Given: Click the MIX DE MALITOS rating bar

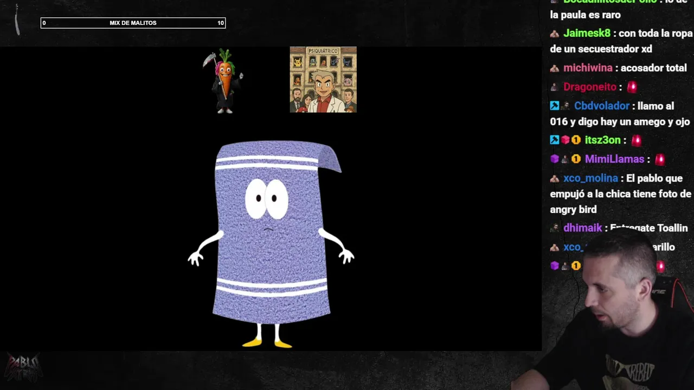Looking at the screenshot, I should [133, 23].
